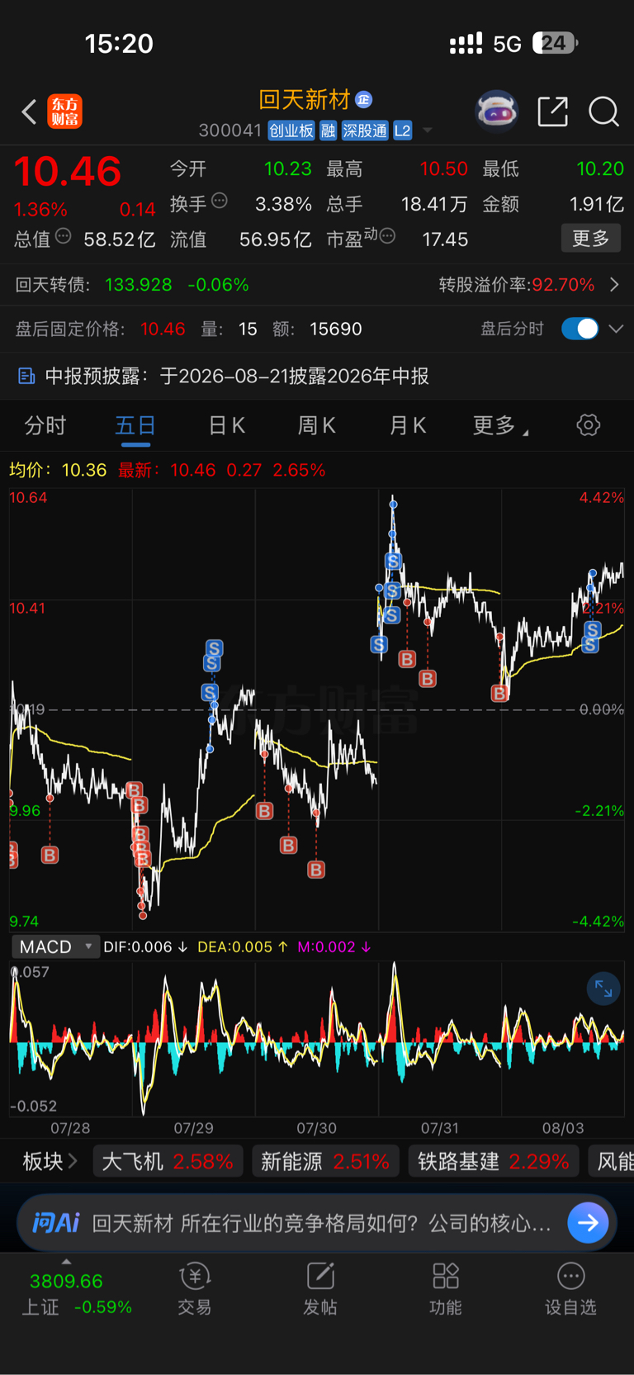The height and width of the screenshot is (1375, 634).
Task: Switch to 周K tab
Action: coord(316,425)
